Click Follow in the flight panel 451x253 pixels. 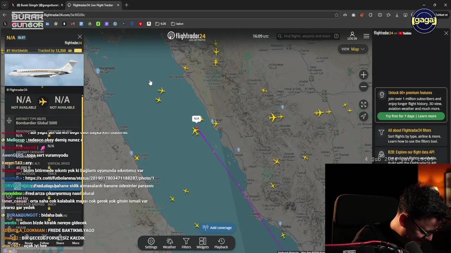(44, 240)
